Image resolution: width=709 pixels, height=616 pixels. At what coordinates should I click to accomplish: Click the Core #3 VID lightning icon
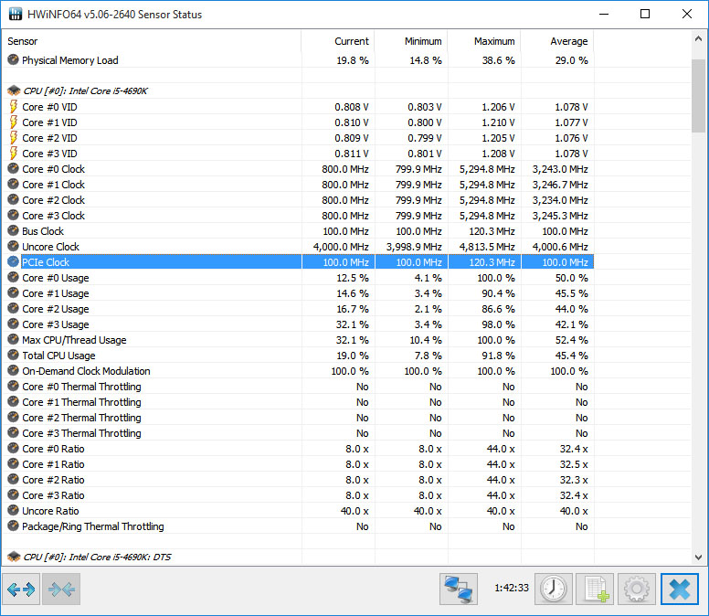(14, 154)
